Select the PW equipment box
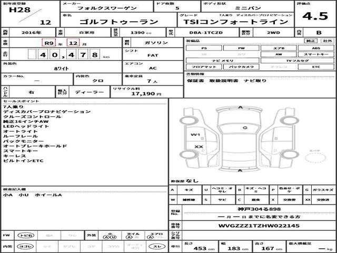 coord(241,48)
